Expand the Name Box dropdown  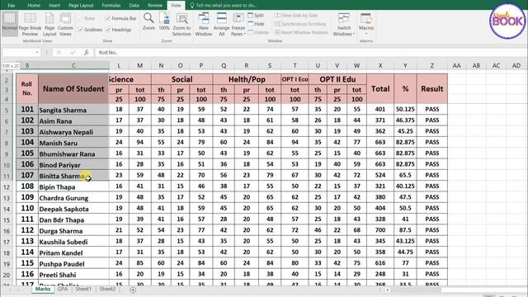(36, 53)
